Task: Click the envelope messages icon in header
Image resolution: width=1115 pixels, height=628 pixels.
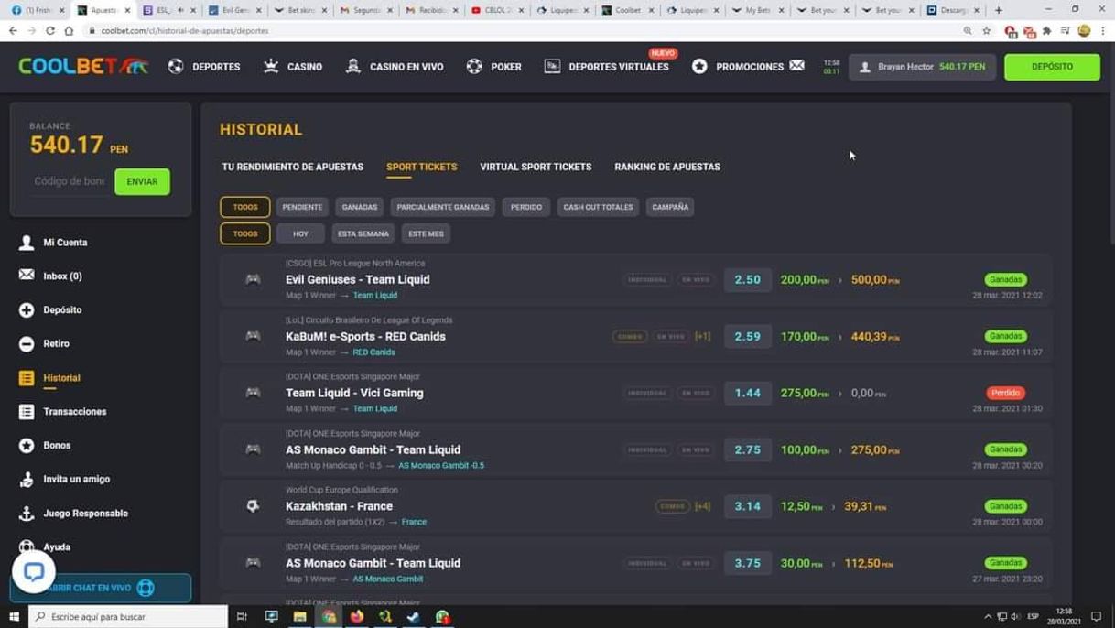Action: pos(797,65)
